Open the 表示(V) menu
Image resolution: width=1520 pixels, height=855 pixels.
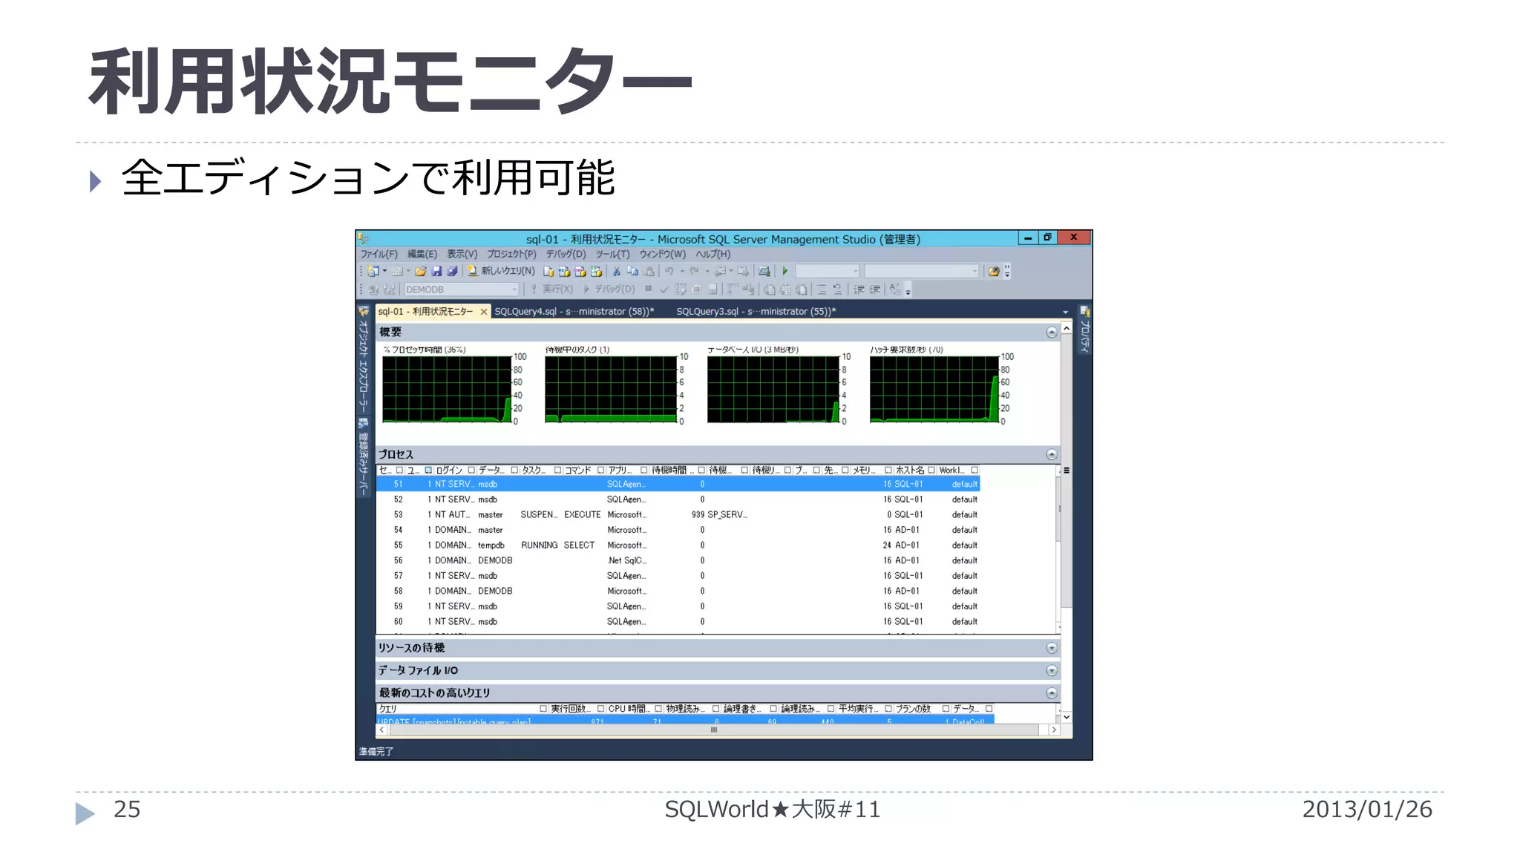click(x=462, y=254)
